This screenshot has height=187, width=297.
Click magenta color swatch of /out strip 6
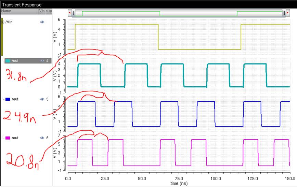click(8, 138)
